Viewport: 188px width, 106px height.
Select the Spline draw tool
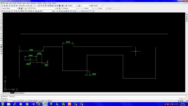pyautogui.click(x=1, y=32)
